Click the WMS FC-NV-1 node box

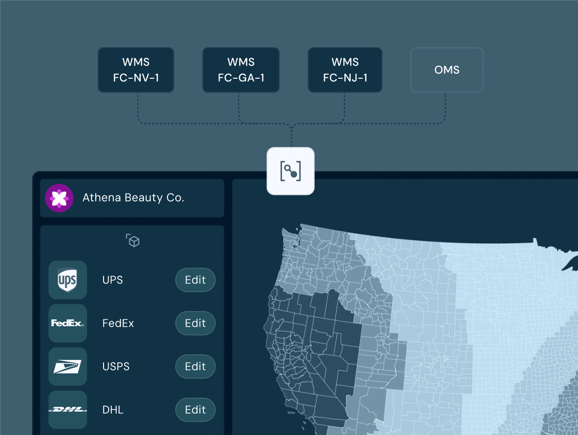(136, 70)
